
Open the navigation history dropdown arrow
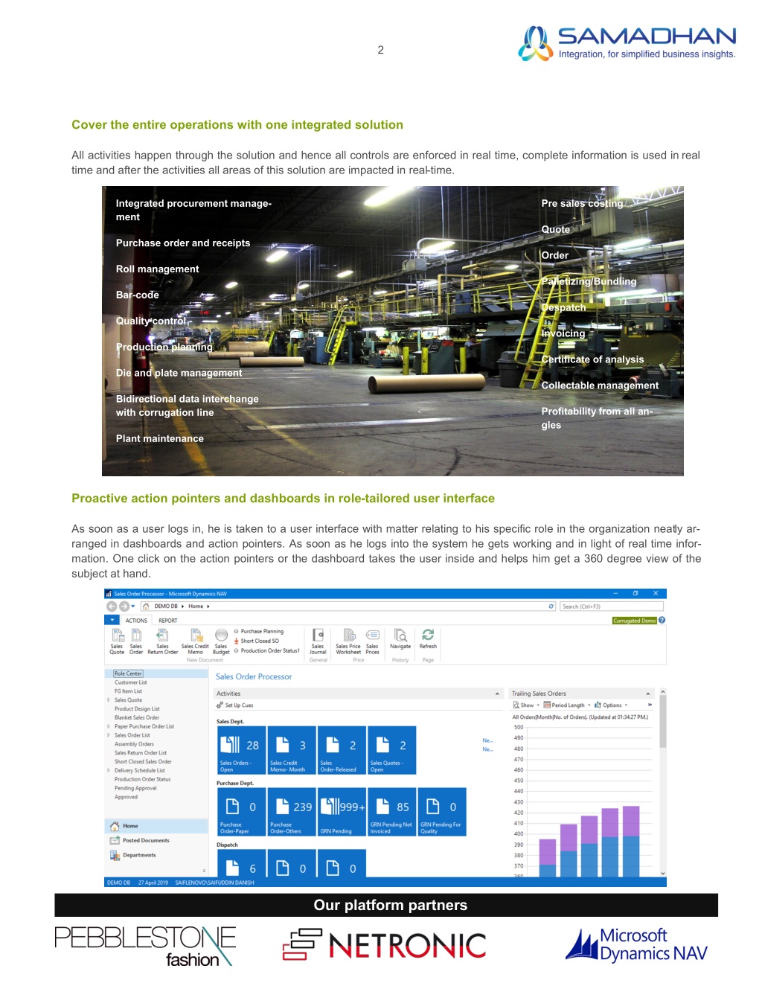click(133, 606)
